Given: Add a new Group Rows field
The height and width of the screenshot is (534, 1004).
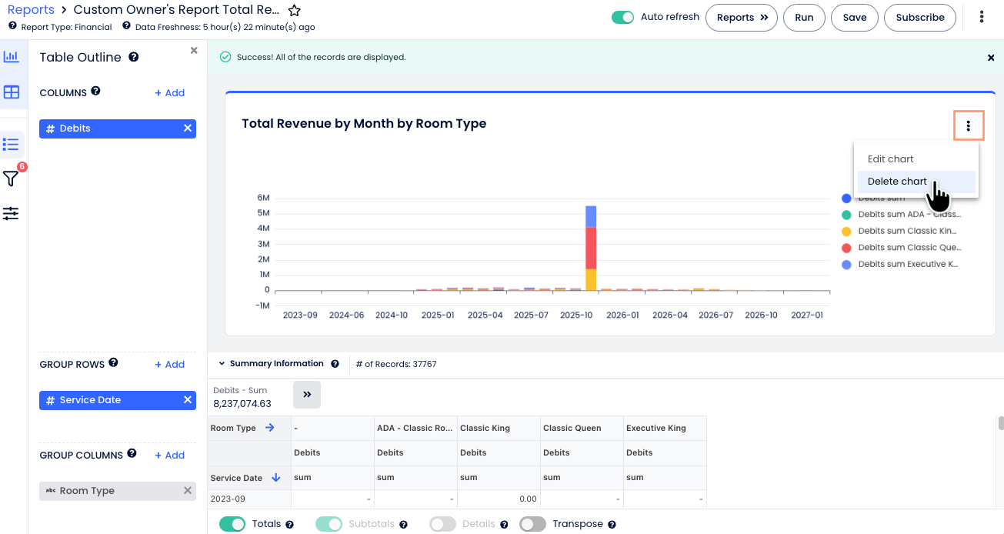Looking at the screenshot, I should pos(170,365).
